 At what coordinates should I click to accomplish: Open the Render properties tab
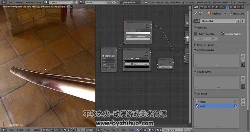[202, 7]
